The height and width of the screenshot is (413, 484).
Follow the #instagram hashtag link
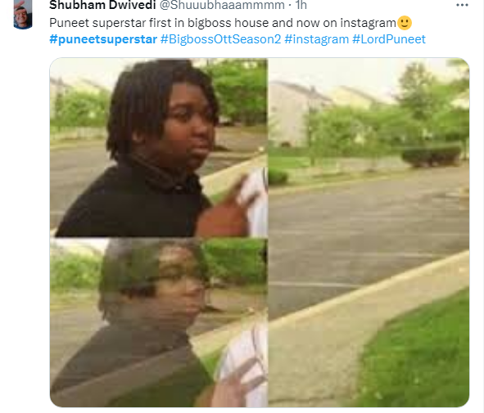tap(316, 39)
